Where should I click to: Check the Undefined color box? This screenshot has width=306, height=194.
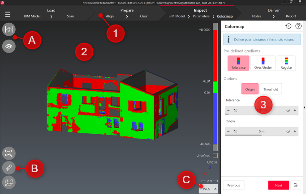pyautogui.click(x=215, y=155)
